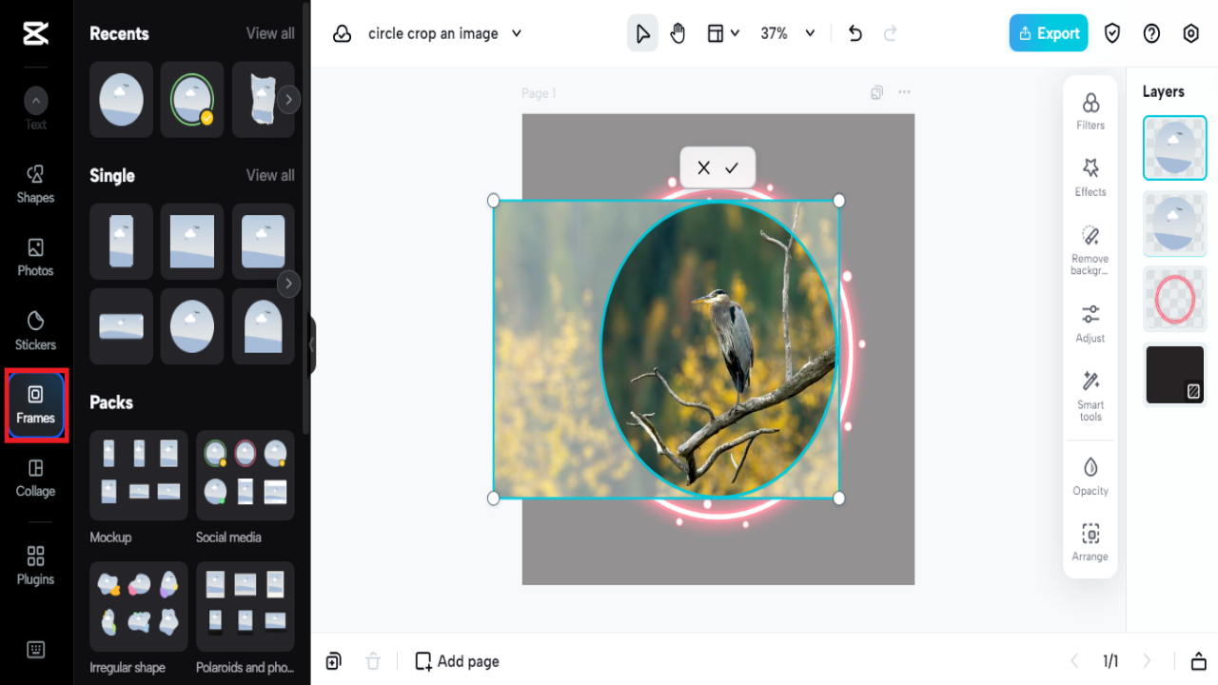Click the Export button
This screenshot has width=1218, height=685.
tap(1048, 32)
